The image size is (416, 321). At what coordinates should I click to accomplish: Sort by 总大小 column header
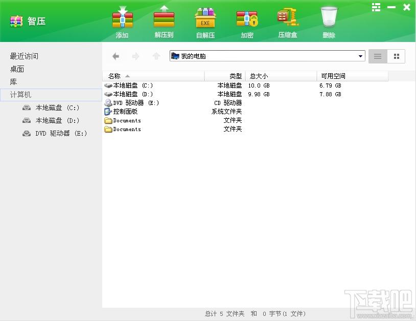pos(281,76)
